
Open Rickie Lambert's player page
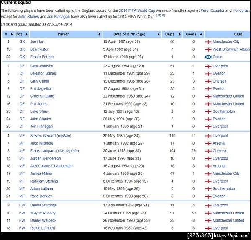click(x=43, y=228)
